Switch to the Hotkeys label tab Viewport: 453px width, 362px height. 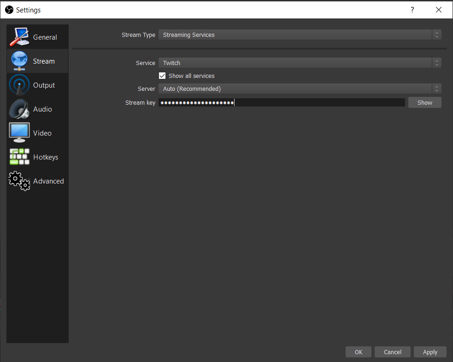pyautogui.click(x=46, y=157)
